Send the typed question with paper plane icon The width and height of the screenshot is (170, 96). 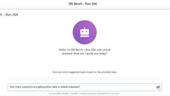click(x=158, y=87)
